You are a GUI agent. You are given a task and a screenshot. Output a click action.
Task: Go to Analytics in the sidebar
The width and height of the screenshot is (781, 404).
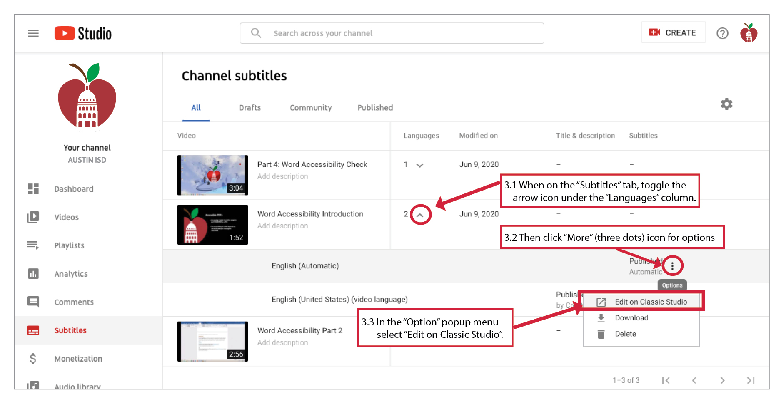pos(71,274)
